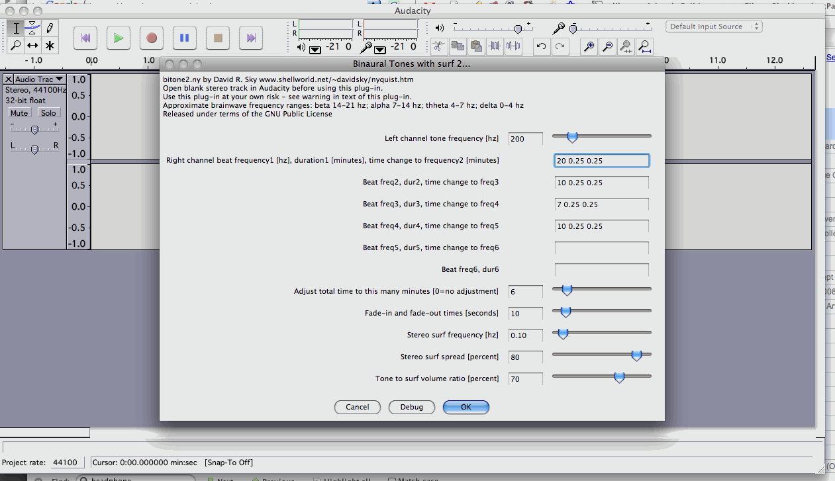The height and width of the screenshot is (481, 835).
Task: Click the Undo arrow icon
Action: coord(542,46)
